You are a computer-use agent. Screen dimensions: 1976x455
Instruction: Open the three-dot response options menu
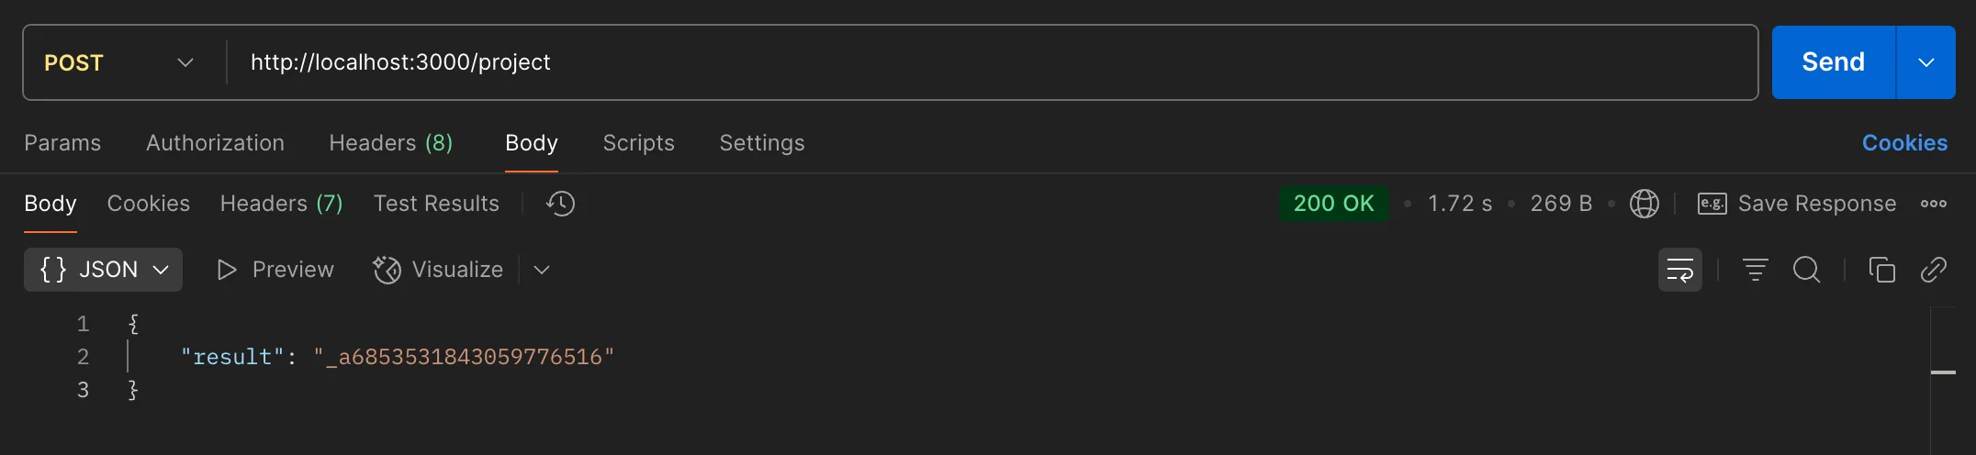[1933, 204]
